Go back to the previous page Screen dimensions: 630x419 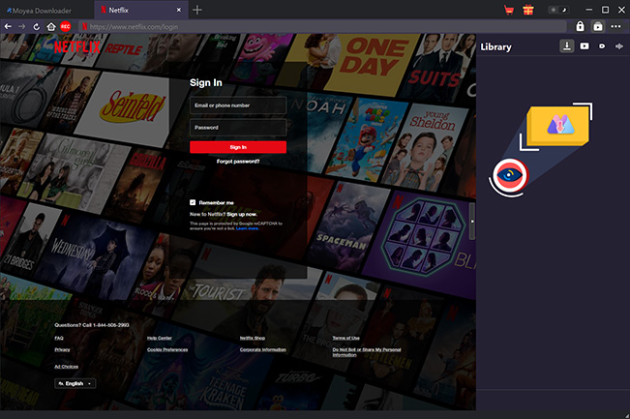[8, 26]
